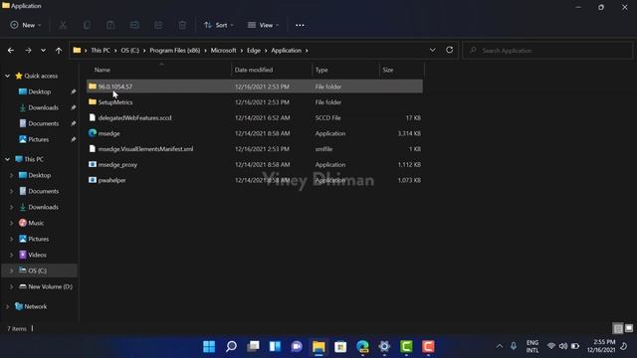Open Microsoft Store on taskbar
637x358 pixels.
point(340,346)
